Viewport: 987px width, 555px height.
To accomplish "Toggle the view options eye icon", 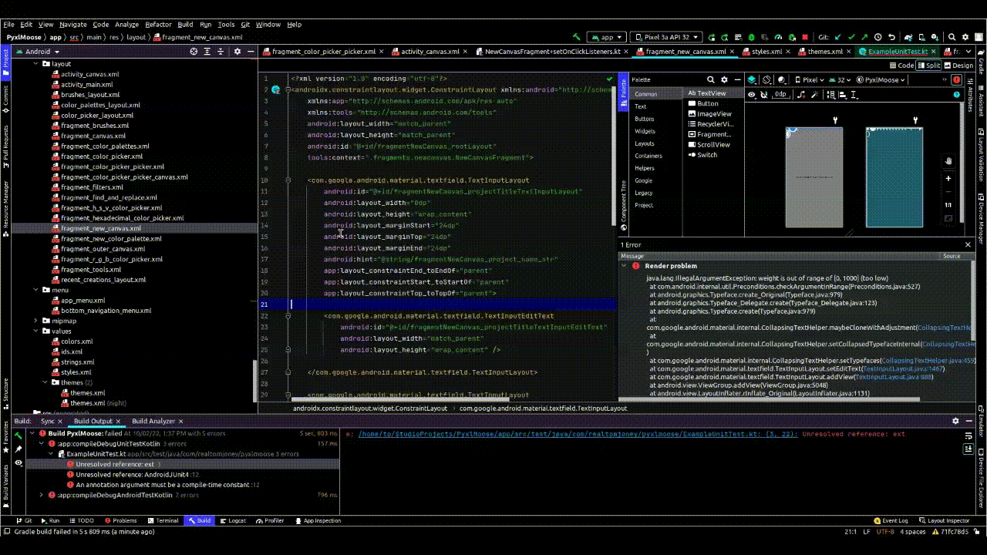I will (x=752, y=94).
